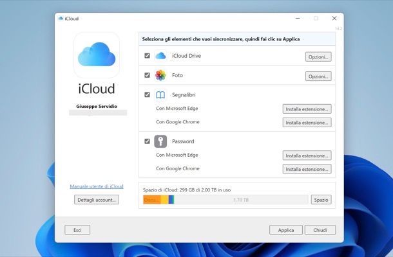Click the Foto label text
Image resolution: width=393 pixels, height=257 pixels.
pyautogui.click(x=177, y=75)
